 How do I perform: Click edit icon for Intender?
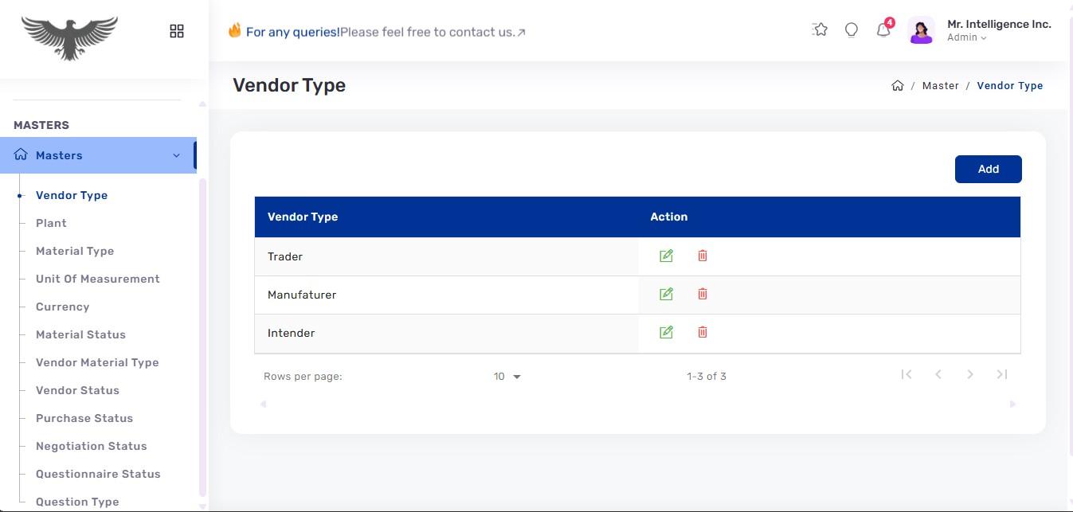coord(666,332)
